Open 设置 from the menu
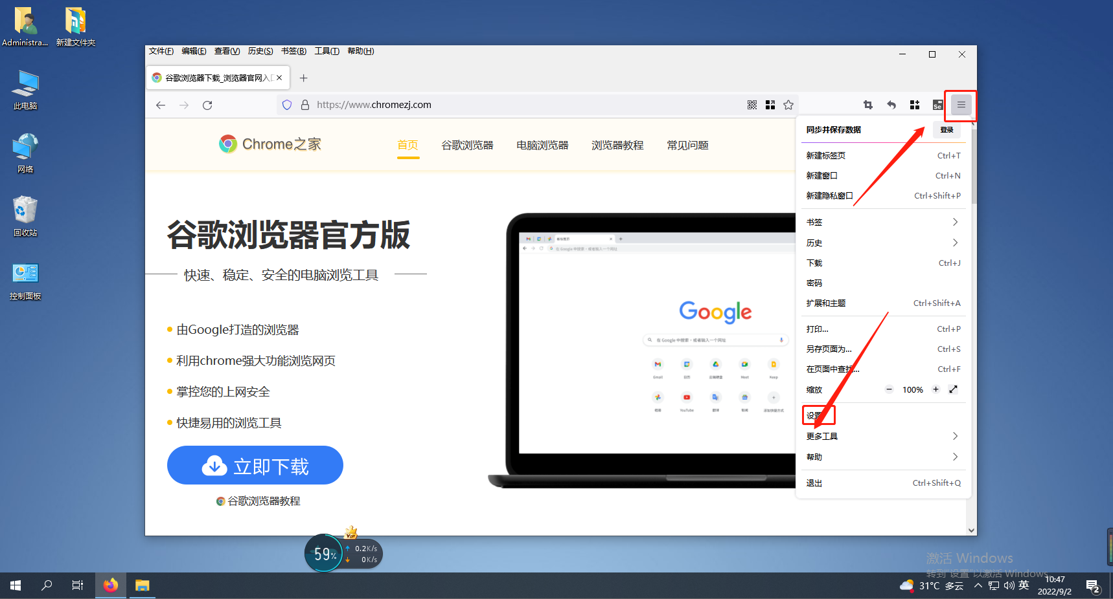The image size is (1113, 599). [883, 415]
